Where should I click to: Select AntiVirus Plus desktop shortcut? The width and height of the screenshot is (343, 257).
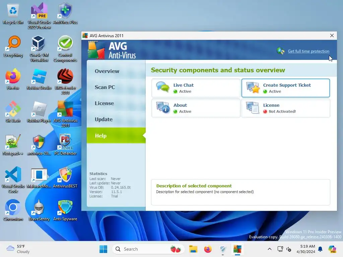pos(65,13)
